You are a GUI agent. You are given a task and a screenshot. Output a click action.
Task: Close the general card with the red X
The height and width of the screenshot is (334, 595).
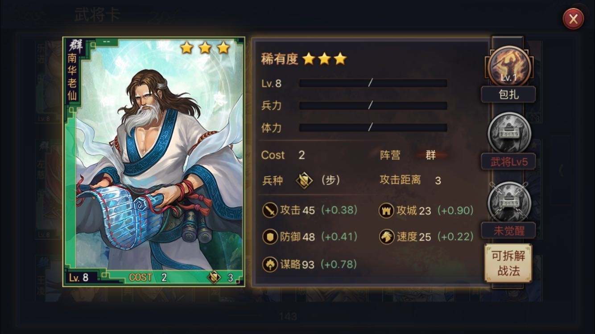(x=573, y=19)
